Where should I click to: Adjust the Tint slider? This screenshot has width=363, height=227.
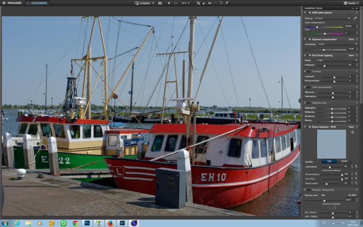(324, 34)
